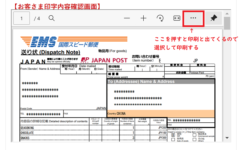Click the JAPAN POST logo

[104, 60]
